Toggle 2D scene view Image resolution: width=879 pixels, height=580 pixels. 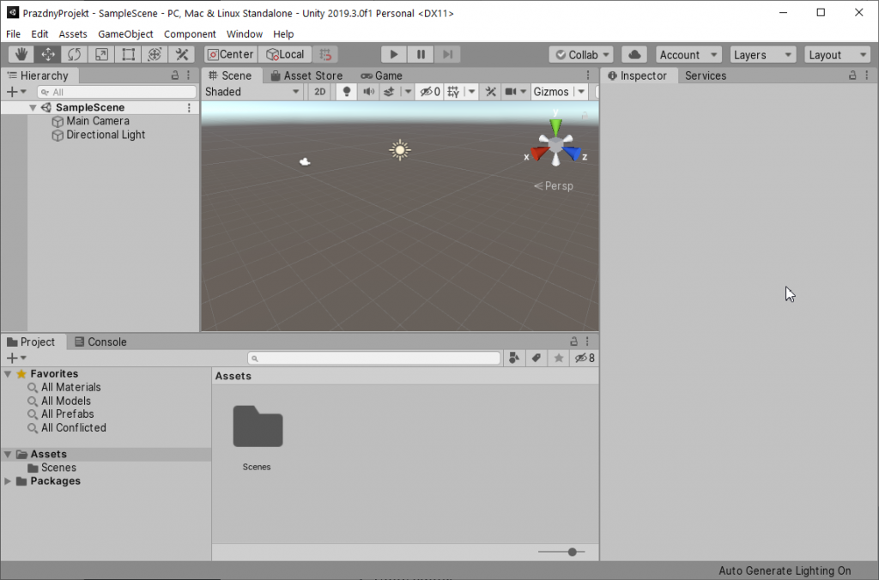(319, 92)
